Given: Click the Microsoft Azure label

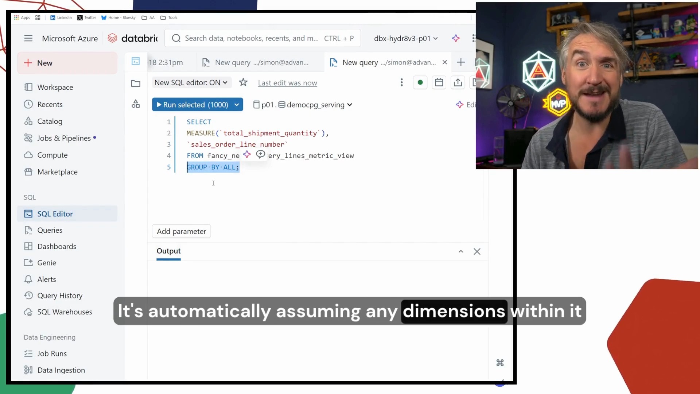Looking at the screenshot, I should tap(70, 38).
